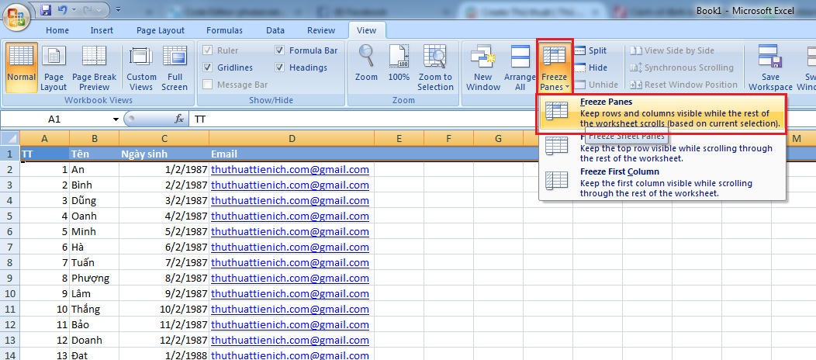Toggle the Formula Bar checkbox
Screen dimensions: 816x360
tap(280, 50)
